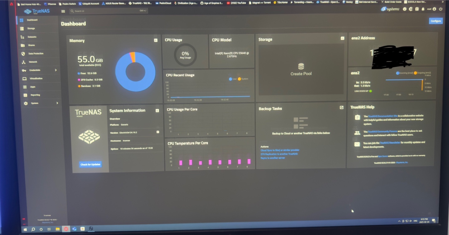Click the Services 2.1 GiB legend entry

pos(89,86)
